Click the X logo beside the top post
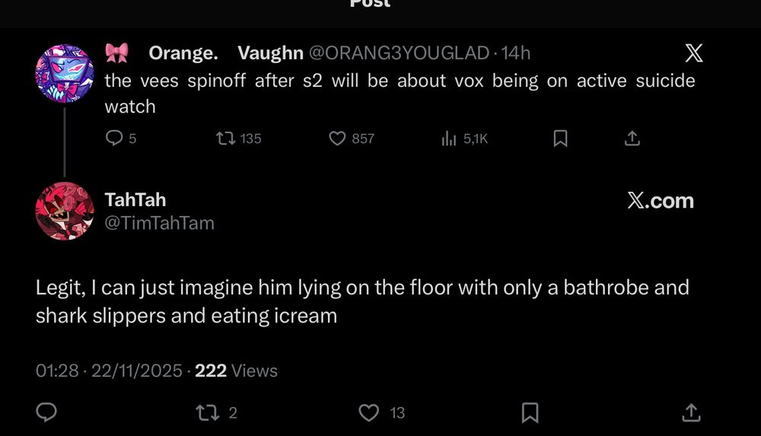The width and height of the screenshot is (761, 436). point(693,53)
